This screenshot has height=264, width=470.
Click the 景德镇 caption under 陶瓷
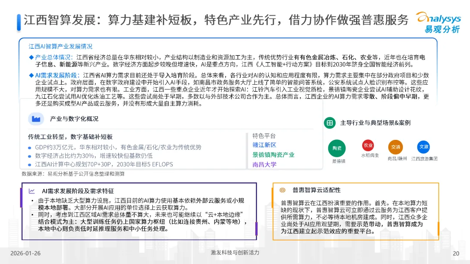(339, 161)
